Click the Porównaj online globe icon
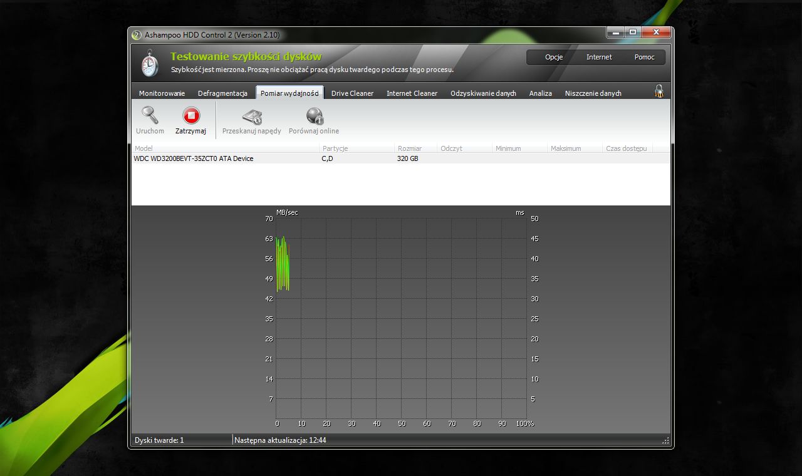This screenshot has height=476, width=802. (314, 116)
